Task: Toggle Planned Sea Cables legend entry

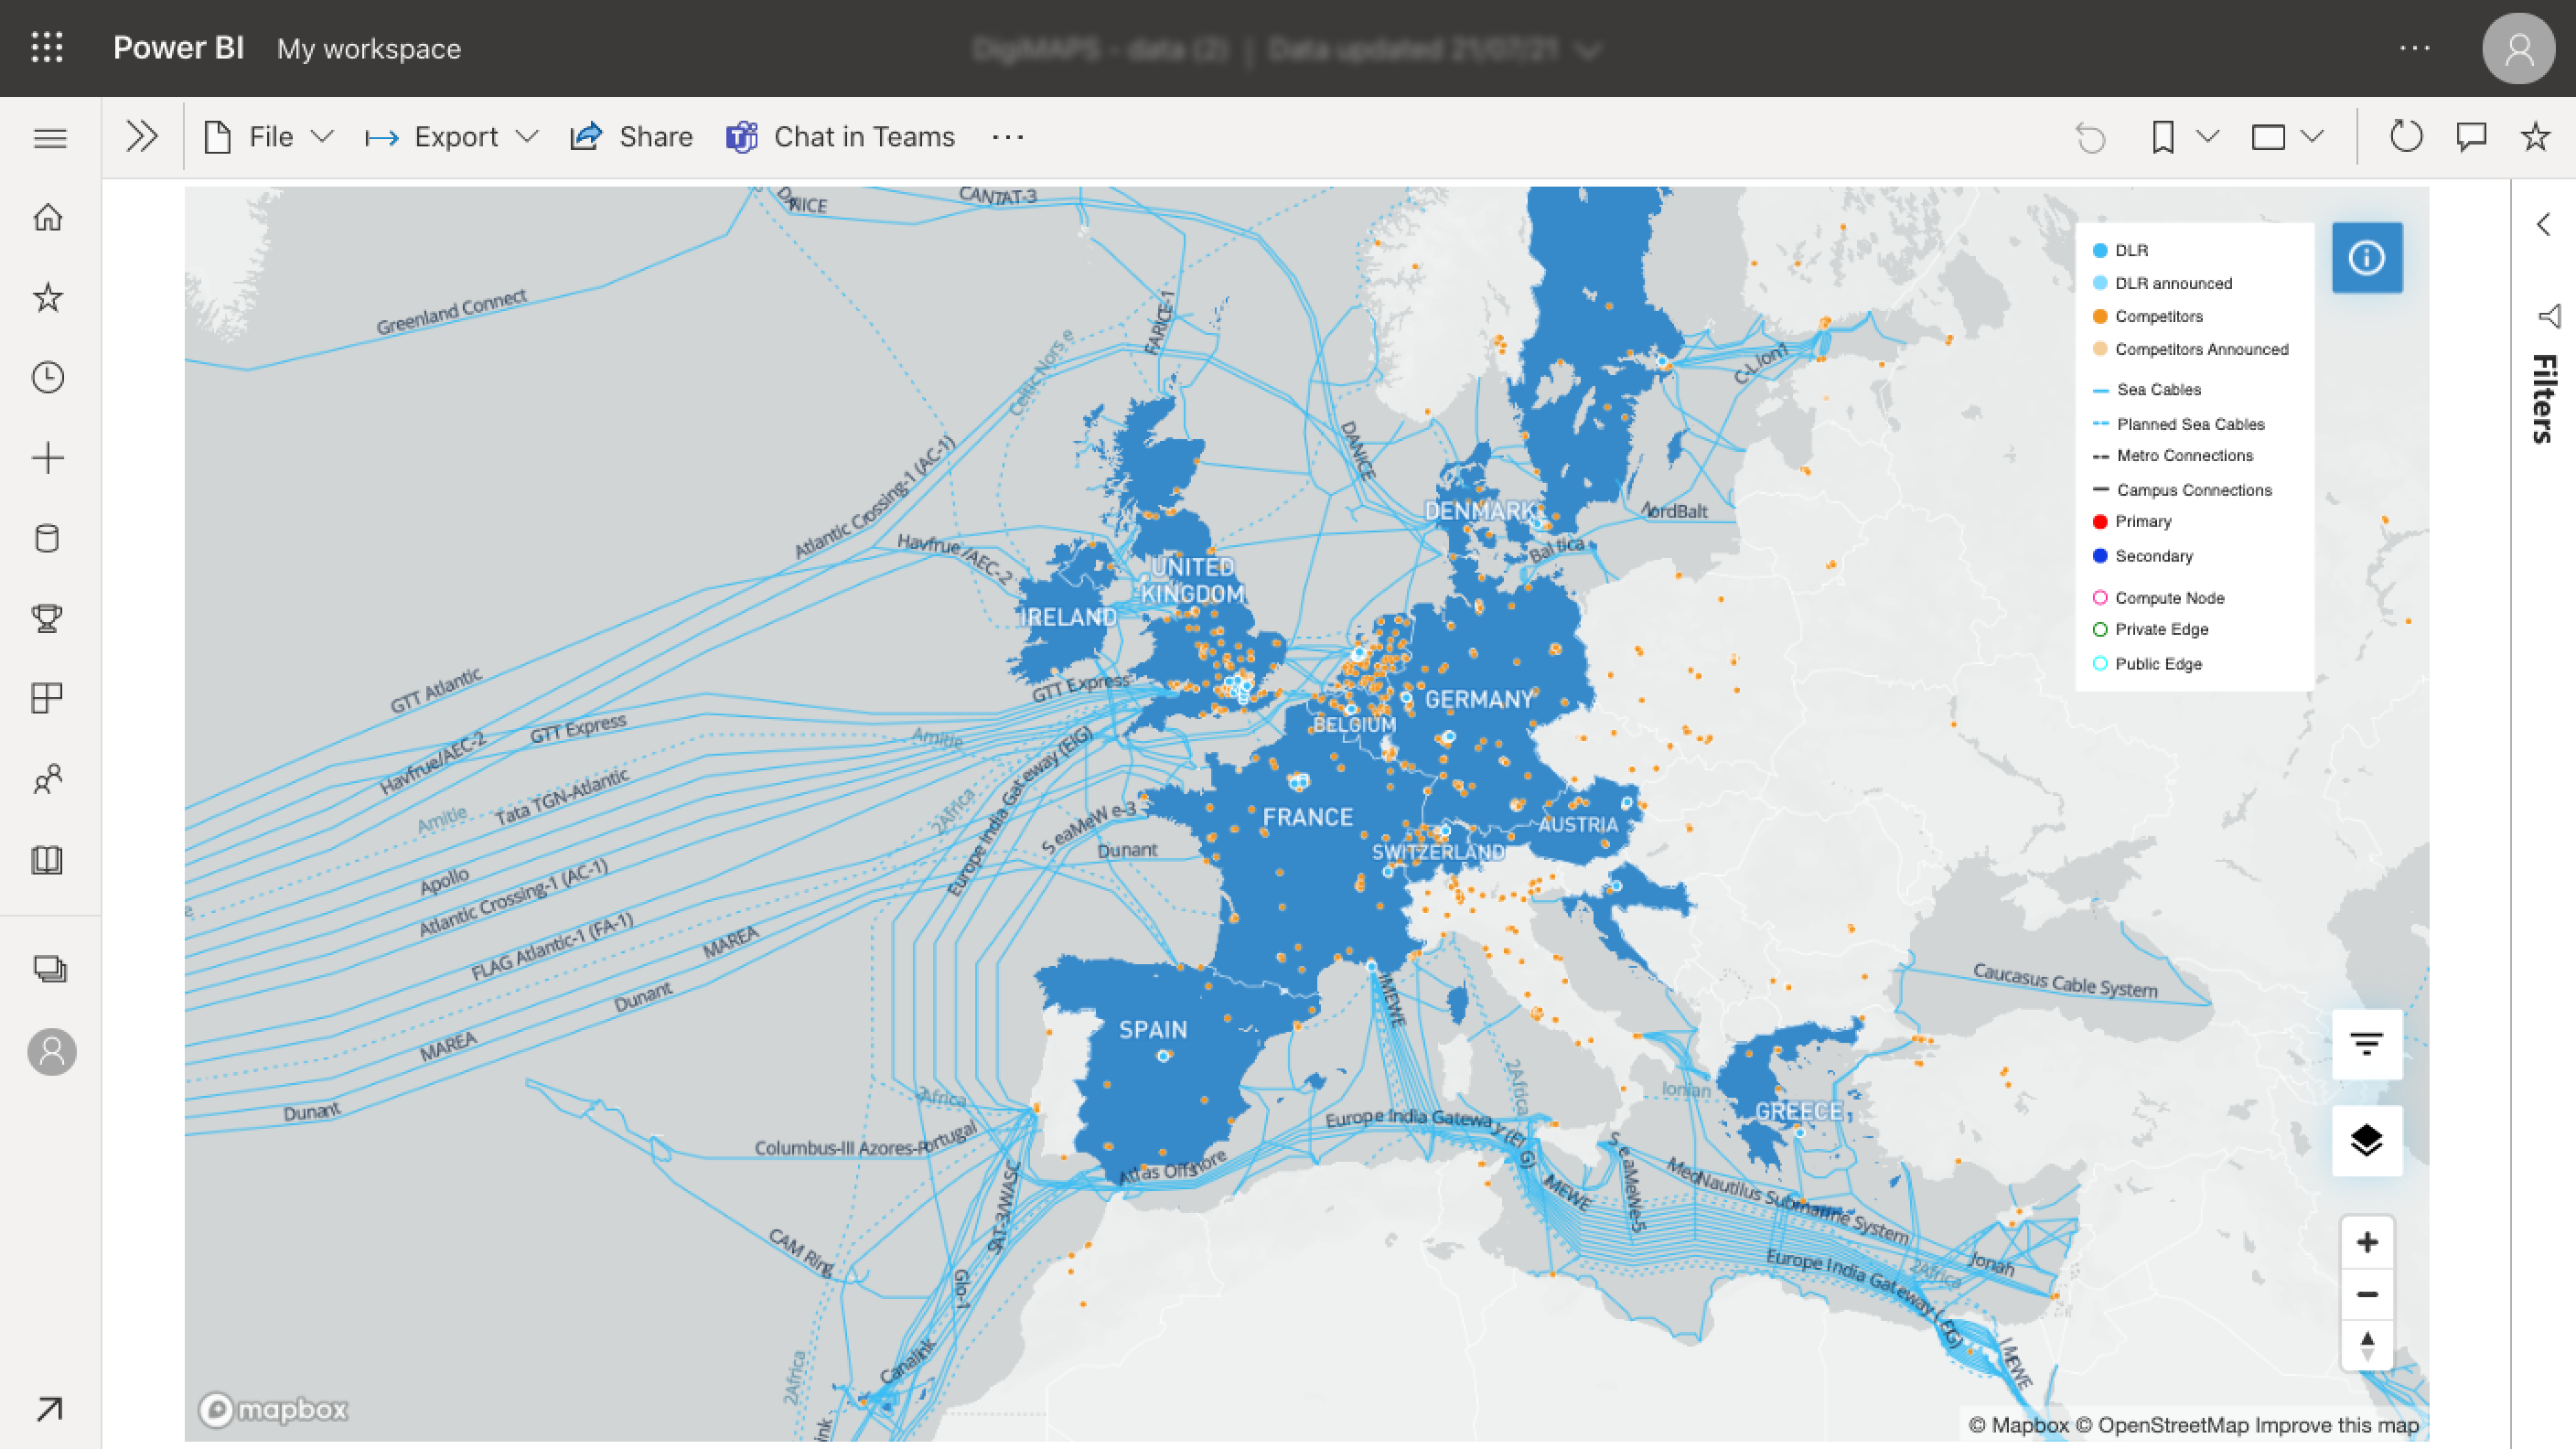Action: click(x=2179, y=424)
